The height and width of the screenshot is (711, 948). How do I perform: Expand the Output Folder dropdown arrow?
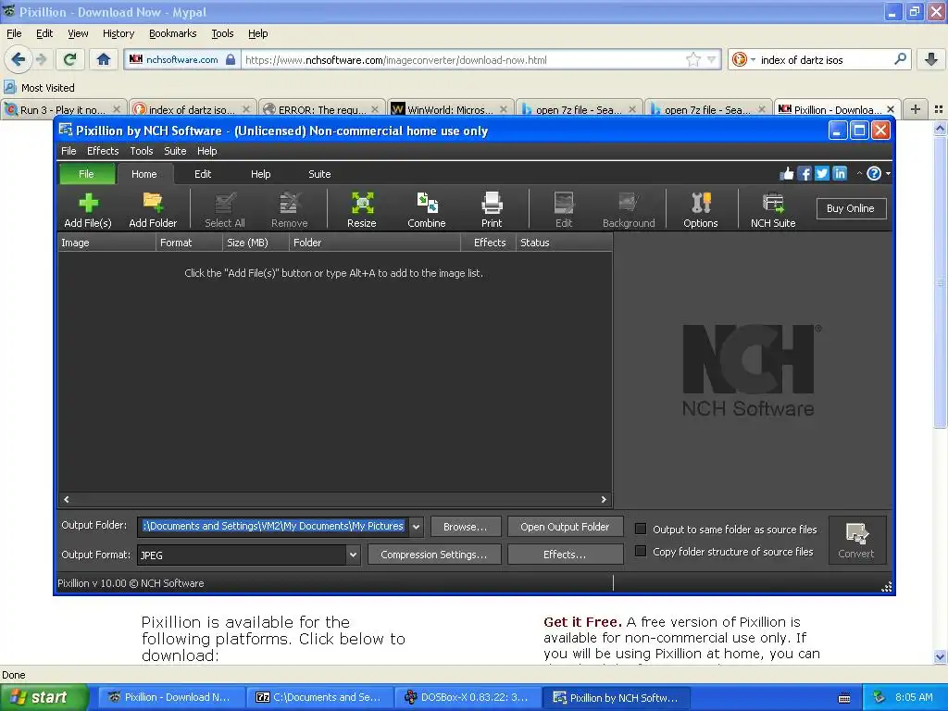[x=416, y=527]
